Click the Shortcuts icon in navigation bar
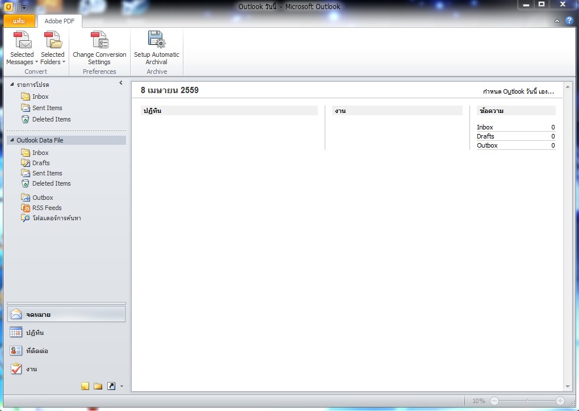The height and width of the screenshot is (411, 579). [x=111, y=386]
